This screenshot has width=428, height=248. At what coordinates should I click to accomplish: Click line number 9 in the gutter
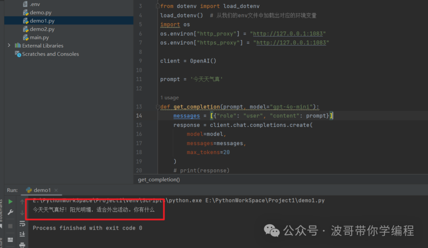[x=140, y=61]
